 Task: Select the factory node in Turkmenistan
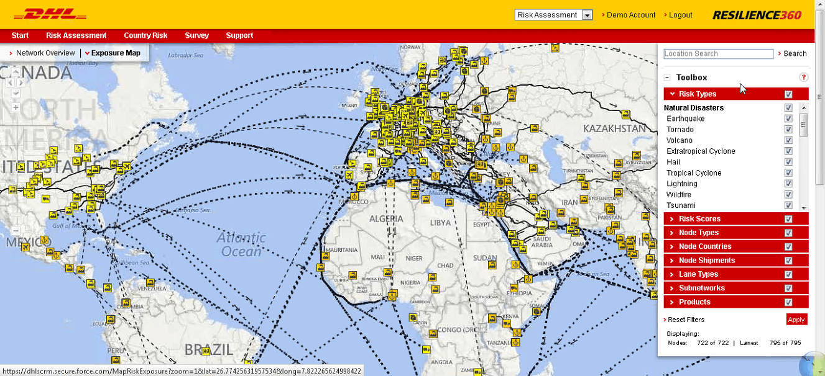(x=582, y=178)
